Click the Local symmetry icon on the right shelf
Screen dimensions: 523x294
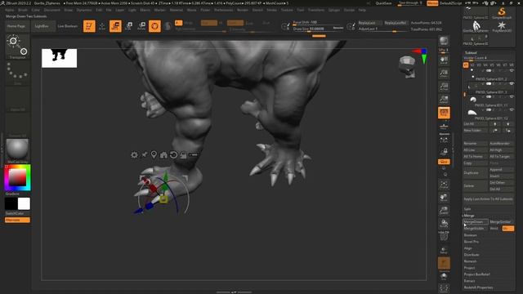[444, 139]
